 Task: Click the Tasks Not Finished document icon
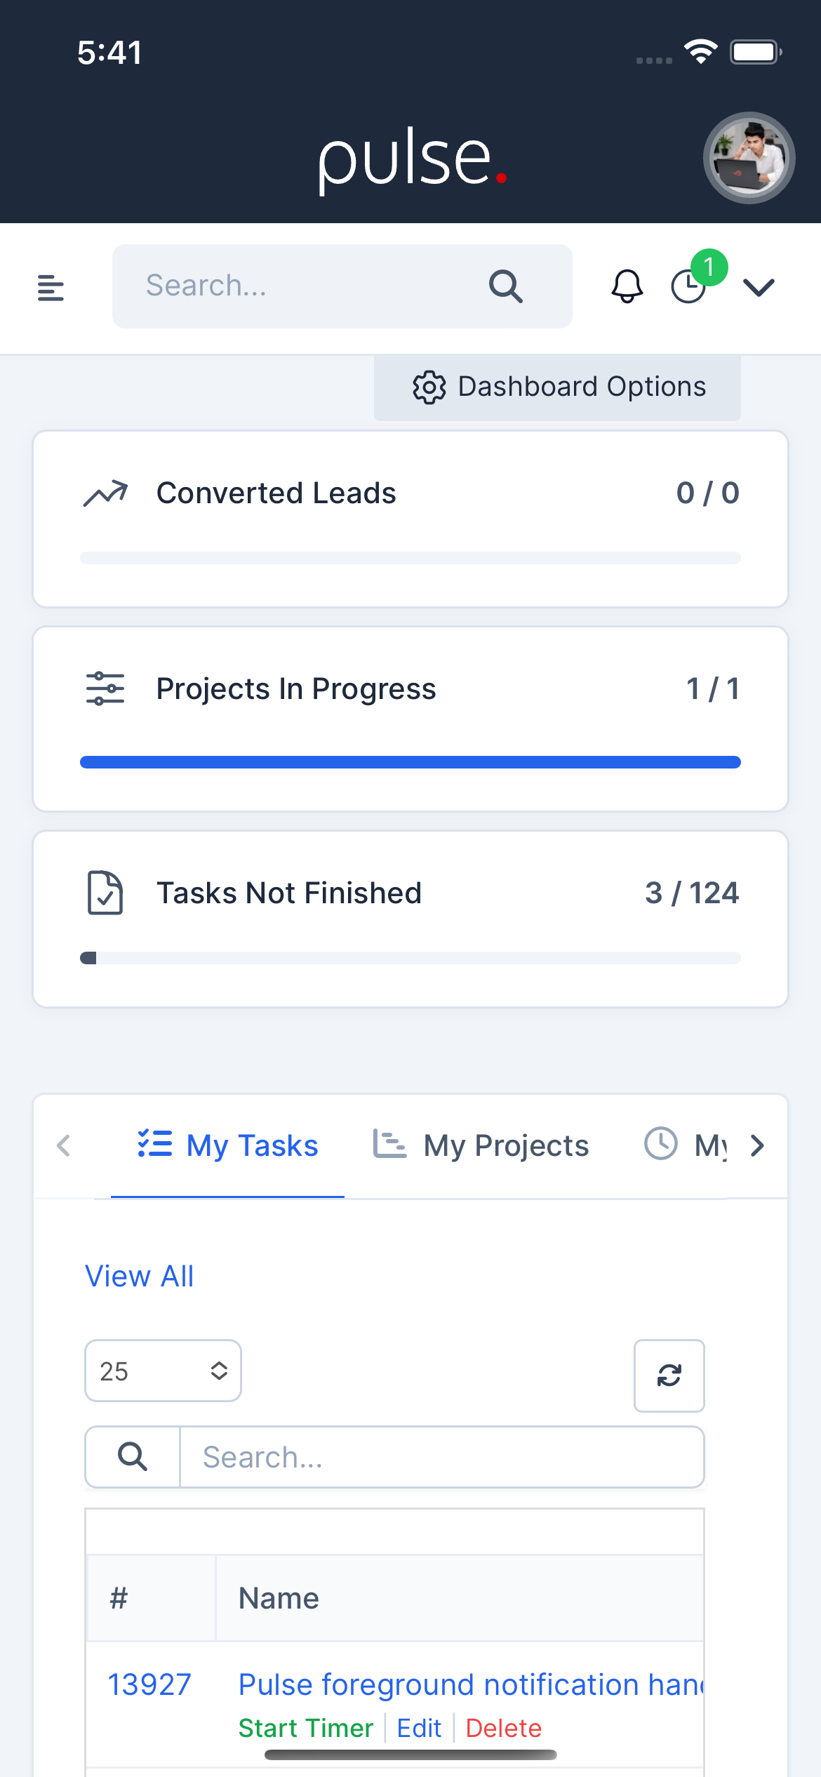tap(104, 893)
